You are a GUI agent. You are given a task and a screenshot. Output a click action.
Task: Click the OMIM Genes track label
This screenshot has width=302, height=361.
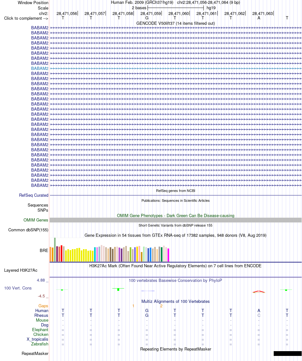(x=36, y=220)
